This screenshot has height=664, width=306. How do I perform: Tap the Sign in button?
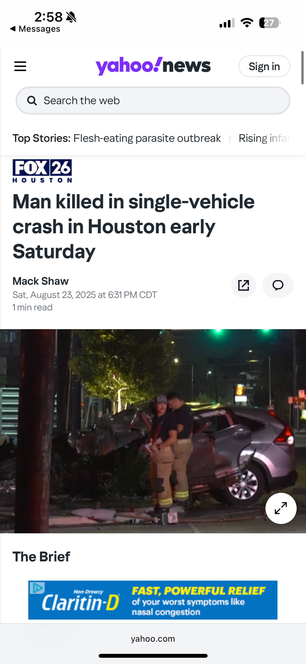click(264, 66)
